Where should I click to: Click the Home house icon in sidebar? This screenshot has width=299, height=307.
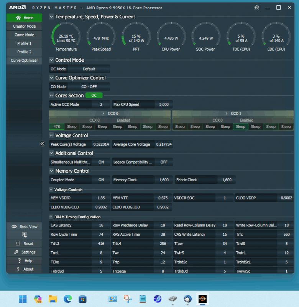point(18,18)
